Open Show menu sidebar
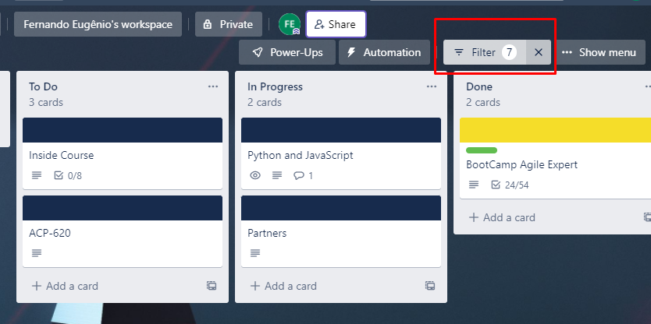651x324 pixels. (599, 52)
